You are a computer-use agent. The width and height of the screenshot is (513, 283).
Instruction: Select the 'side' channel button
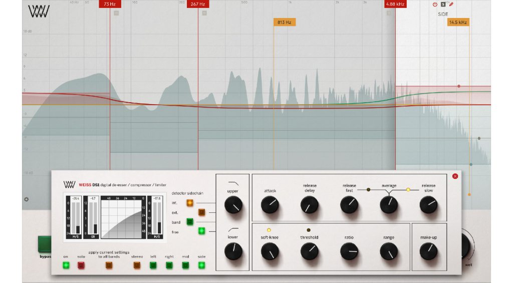[x=201, y=265]
